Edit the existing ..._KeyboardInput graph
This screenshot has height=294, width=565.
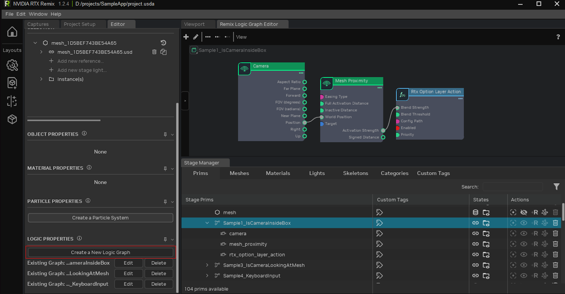pos(128,284)
